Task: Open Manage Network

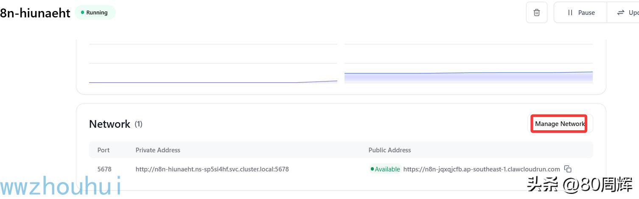Action: click(560, 124)
